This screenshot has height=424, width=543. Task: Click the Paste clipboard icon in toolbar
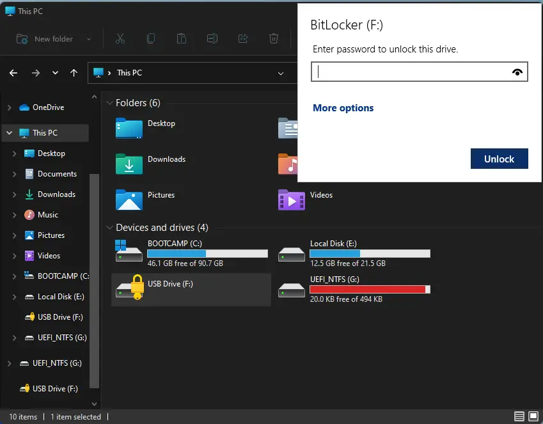click(x=182, y=38)
